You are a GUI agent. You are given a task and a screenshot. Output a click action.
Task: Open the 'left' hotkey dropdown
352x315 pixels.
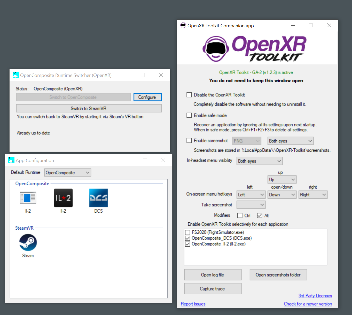251,195
